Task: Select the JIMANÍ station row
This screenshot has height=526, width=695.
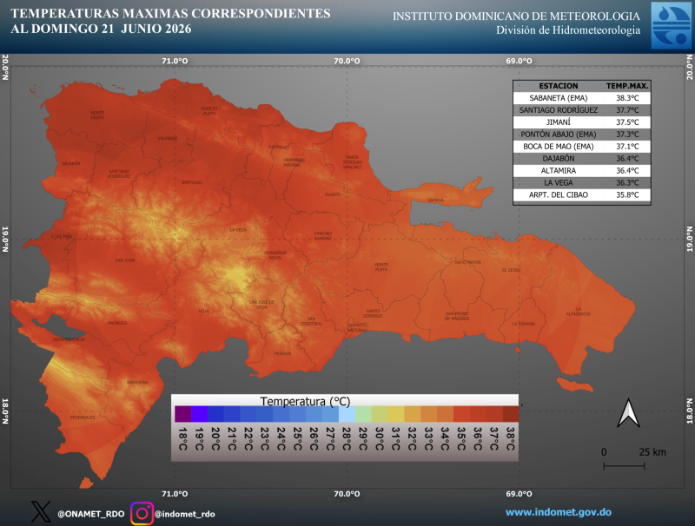Action: [582, 122]
